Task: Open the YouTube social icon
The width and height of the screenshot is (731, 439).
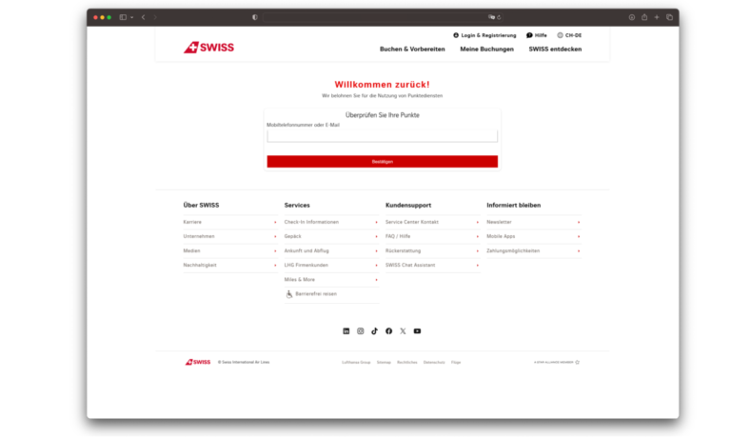Action: click(x=417, y=331)
